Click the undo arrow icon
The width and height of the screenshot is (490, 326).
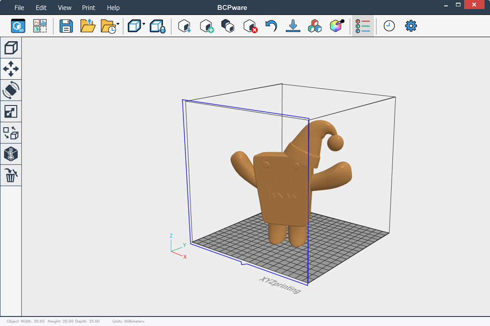pos(271,26)
